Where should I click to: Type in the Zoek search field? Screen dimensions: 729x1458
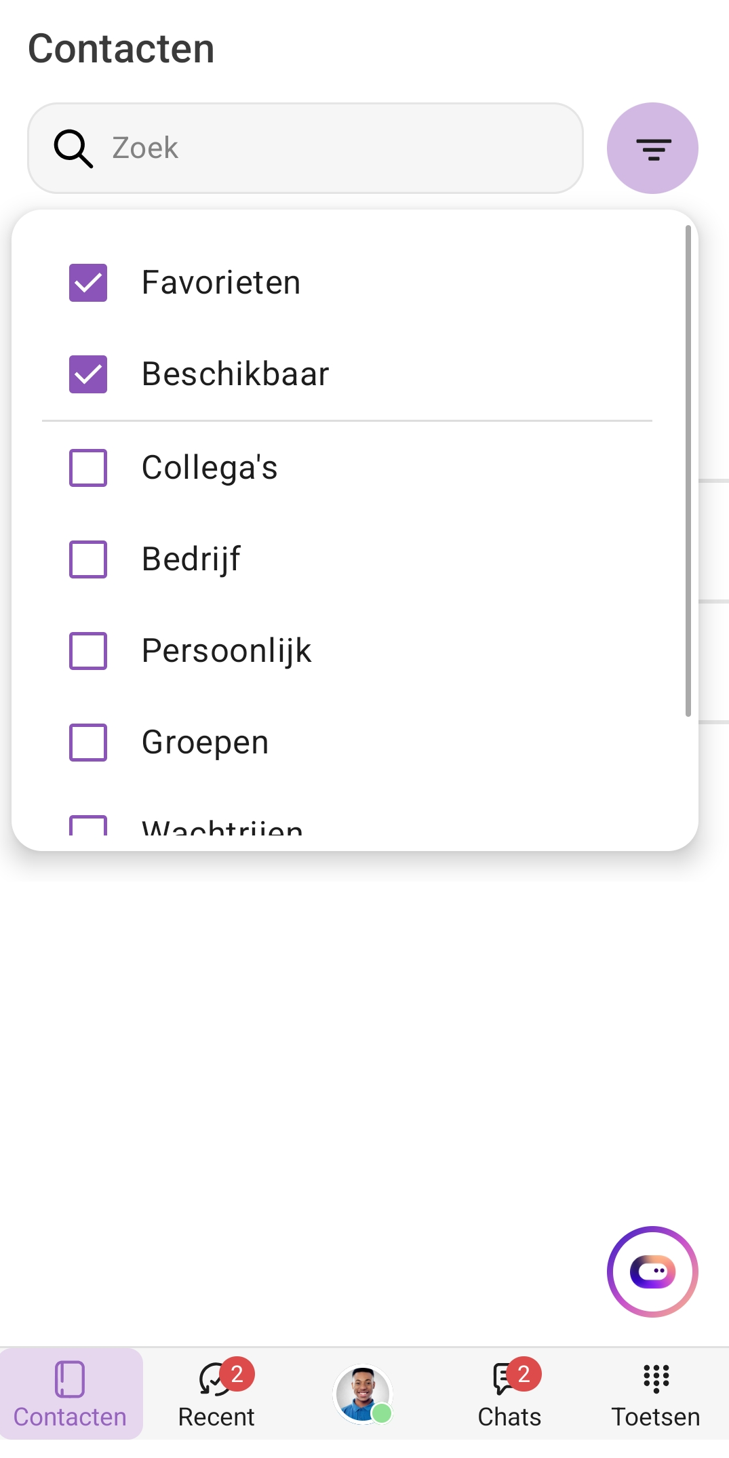(x=339, y=148)
